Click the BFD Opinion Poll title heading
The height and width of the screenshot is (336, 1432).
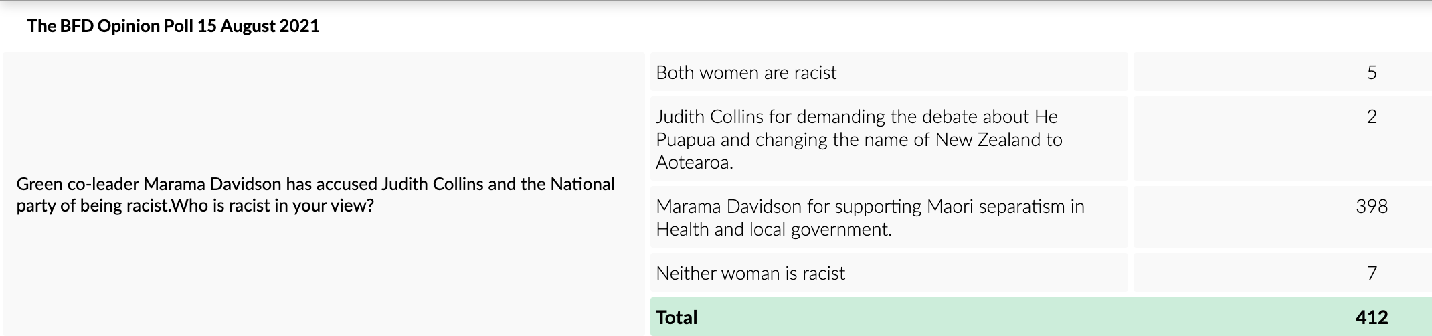173,26
